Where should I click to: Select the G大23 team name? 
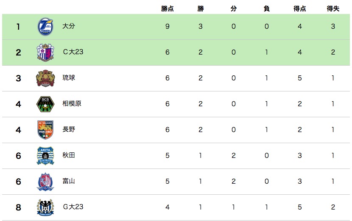(x=73, y=207)
